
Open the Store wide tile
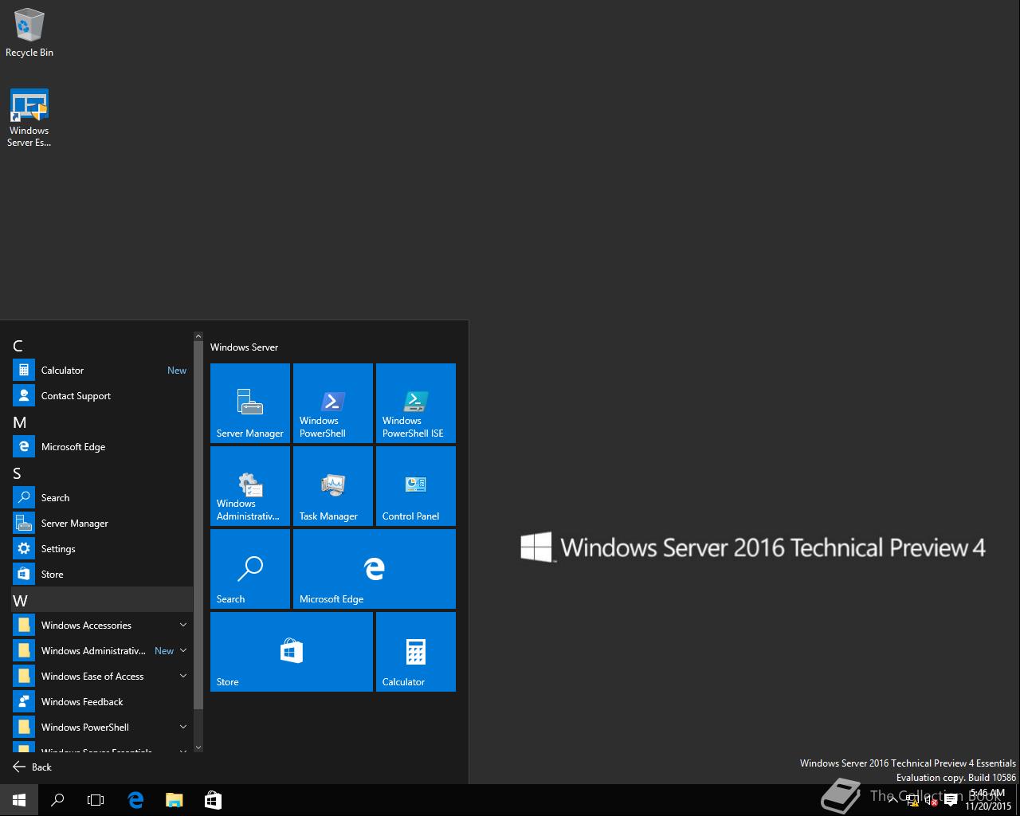(x=292, y=652)
